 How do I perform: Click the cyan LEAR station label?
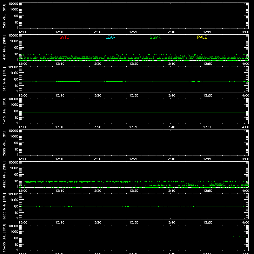coord(110,37)
